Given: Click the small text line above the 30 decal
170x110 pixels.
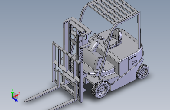Looking at the screenshot, I should tap(133, 58).
